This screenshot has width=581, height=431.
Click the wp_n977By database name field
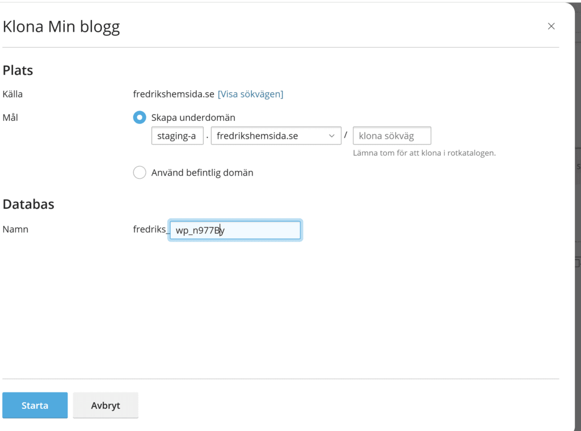pyautogui.click(x=235, y=230)
